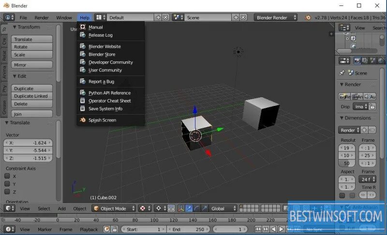The width and height of the screenshot is (387, 235).
Task: Select the World properties tab icon
Action: pos(381,60)
